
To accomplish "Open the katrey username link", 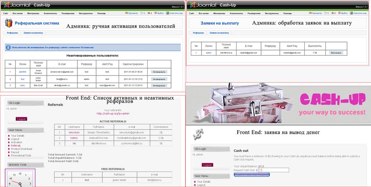I will pyautogui.click(x=74, y=138).
